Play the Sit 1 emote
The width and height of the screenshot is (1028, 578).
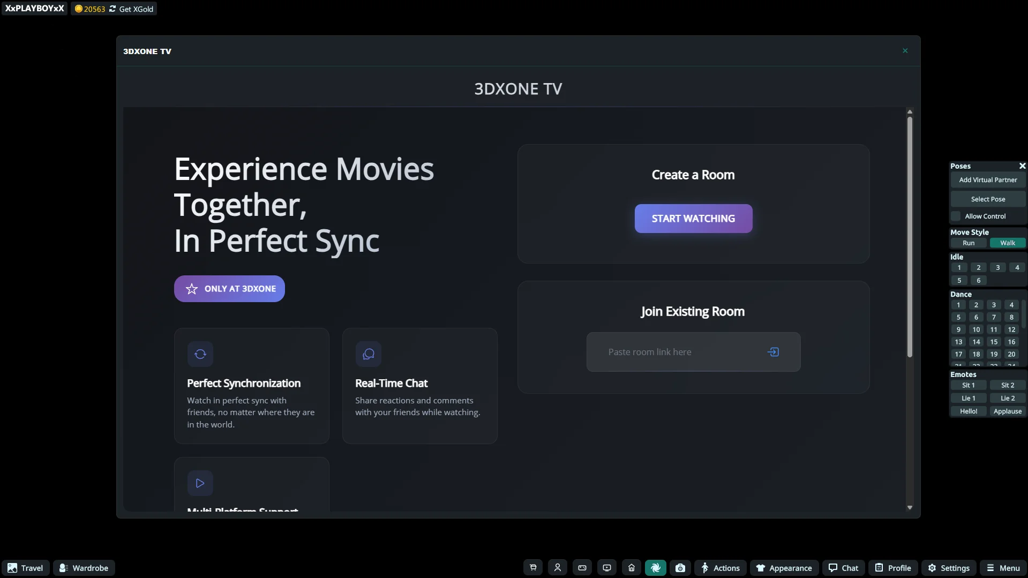coord(969,386)
